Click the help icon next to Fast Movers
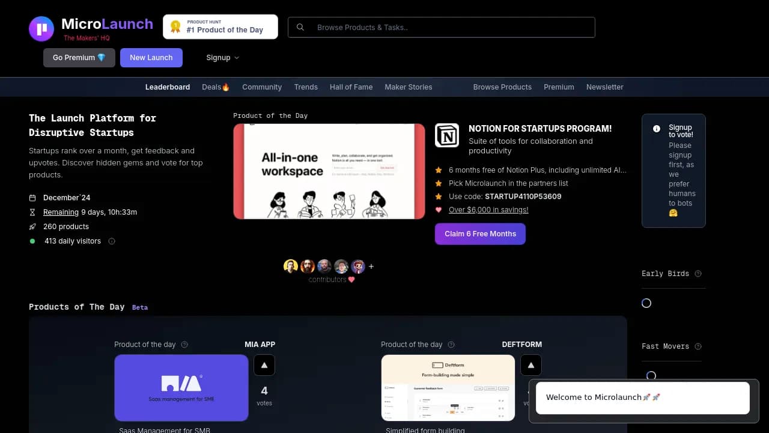 [x=698, y=346]
